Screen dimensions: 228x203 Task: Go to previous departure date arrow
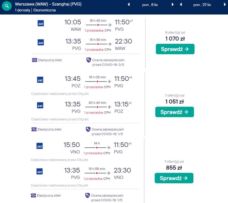click(x=129, y=5)
